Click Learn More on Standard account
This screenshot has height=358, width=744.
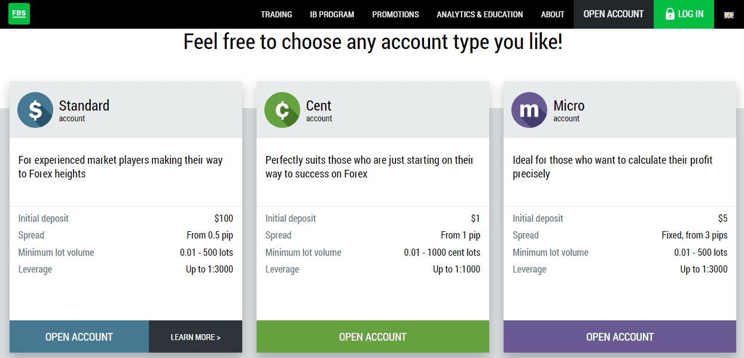point(196,337)
